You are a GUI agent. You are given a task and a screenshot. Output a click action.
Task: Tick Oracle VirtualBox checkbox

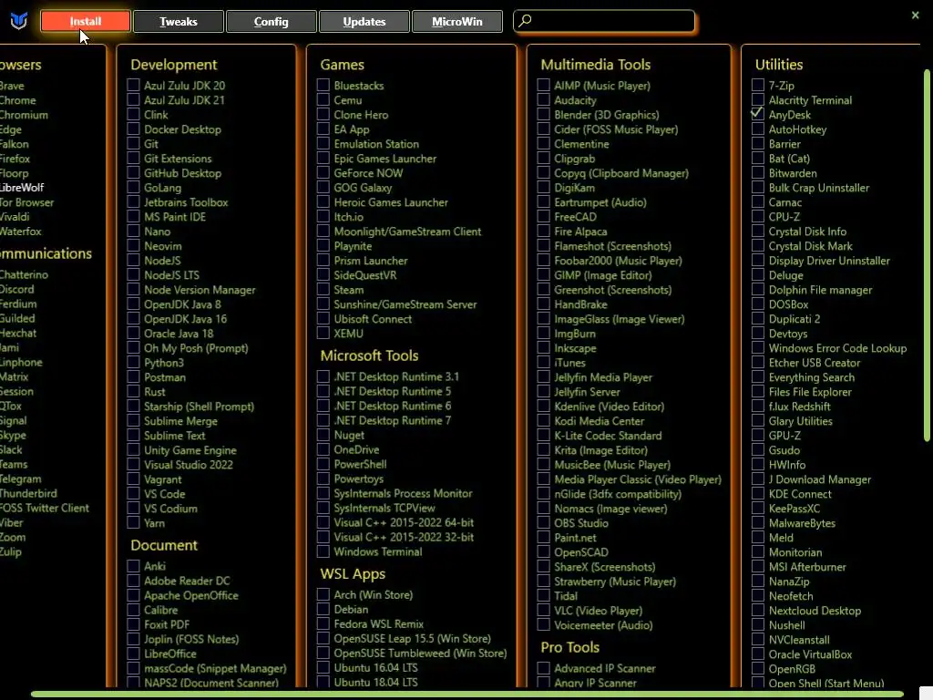(757, 654)
